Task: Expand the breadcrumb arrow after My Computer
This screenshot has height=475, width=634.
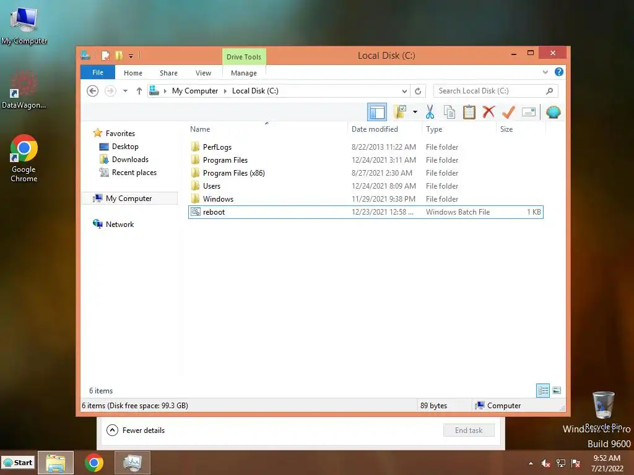Action: click(x=225, y=91)
